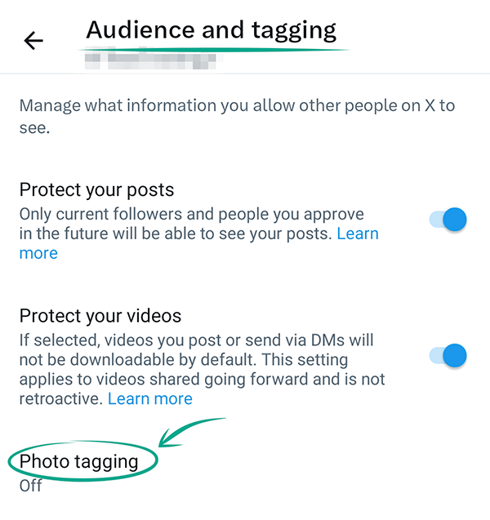This screenshot has width=490, height=520.
Task: Open Learn more link about protected posts
Action: pyautogui.click(x=358, y=233)
